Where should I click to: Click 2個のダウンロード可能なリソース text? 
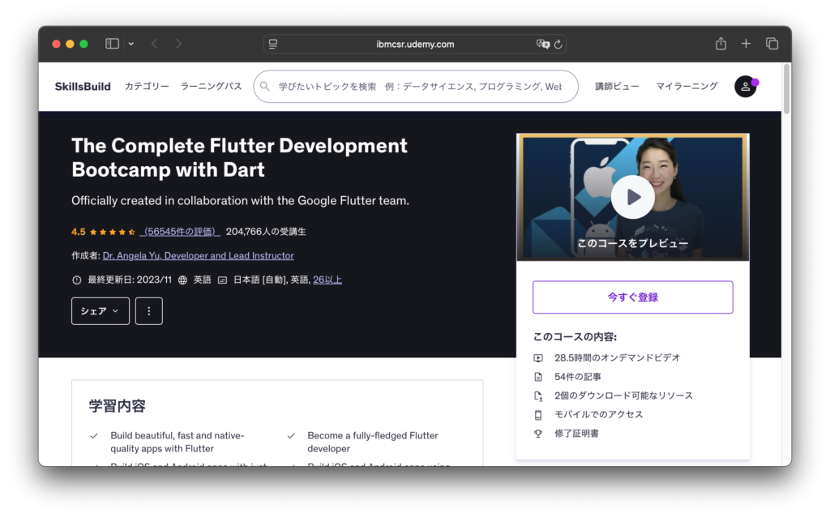pyautogui.click(x=623, y=395)
